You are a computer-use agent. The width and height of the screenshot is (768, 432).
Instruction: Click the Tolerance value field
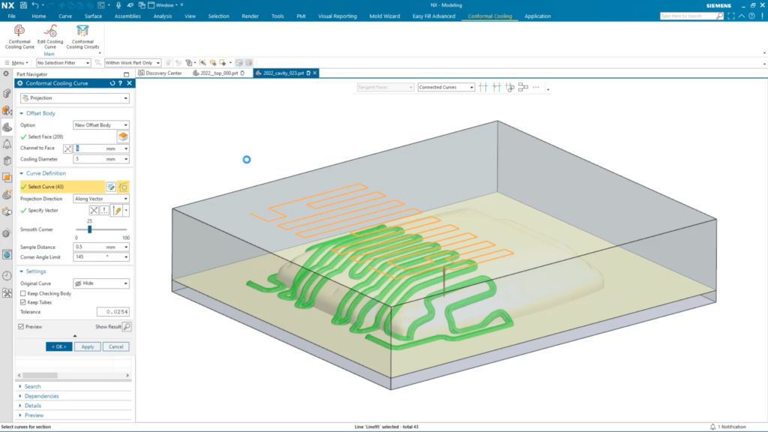pos(113,312)
